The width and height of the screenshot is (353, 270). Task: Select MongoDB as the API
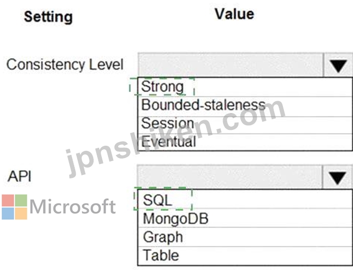pyautogui.click(x=245, y=218)
